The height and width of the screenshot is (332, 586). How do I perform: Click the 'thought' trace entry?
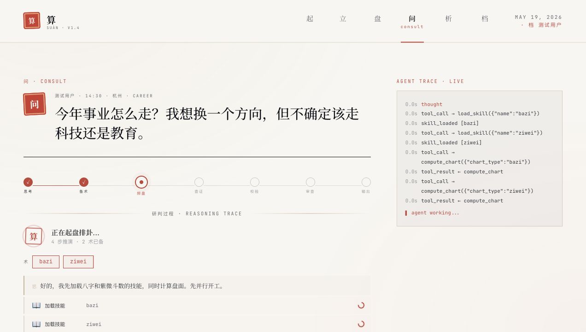pos(432,104)
